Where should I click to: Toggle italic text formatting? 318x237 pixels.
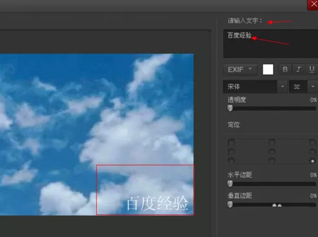click(x=299, y=69)
